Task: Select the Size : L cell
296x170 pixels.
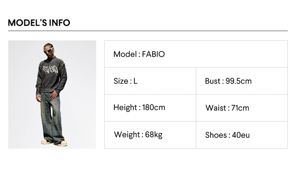Action: coord(150,81)
